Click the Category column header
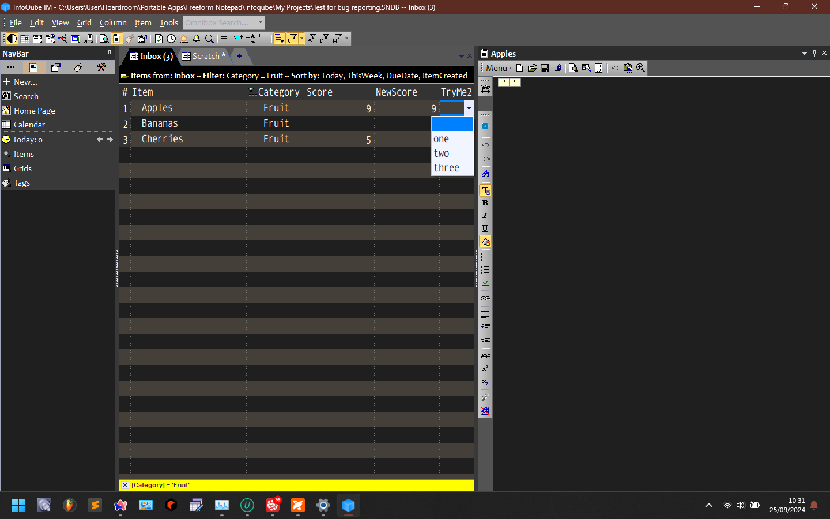 (x=278, y=92)
